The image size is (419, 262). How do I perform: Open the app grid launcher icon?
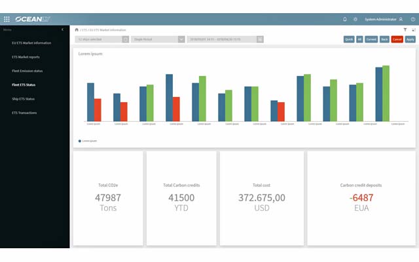[x=7, y=19]
